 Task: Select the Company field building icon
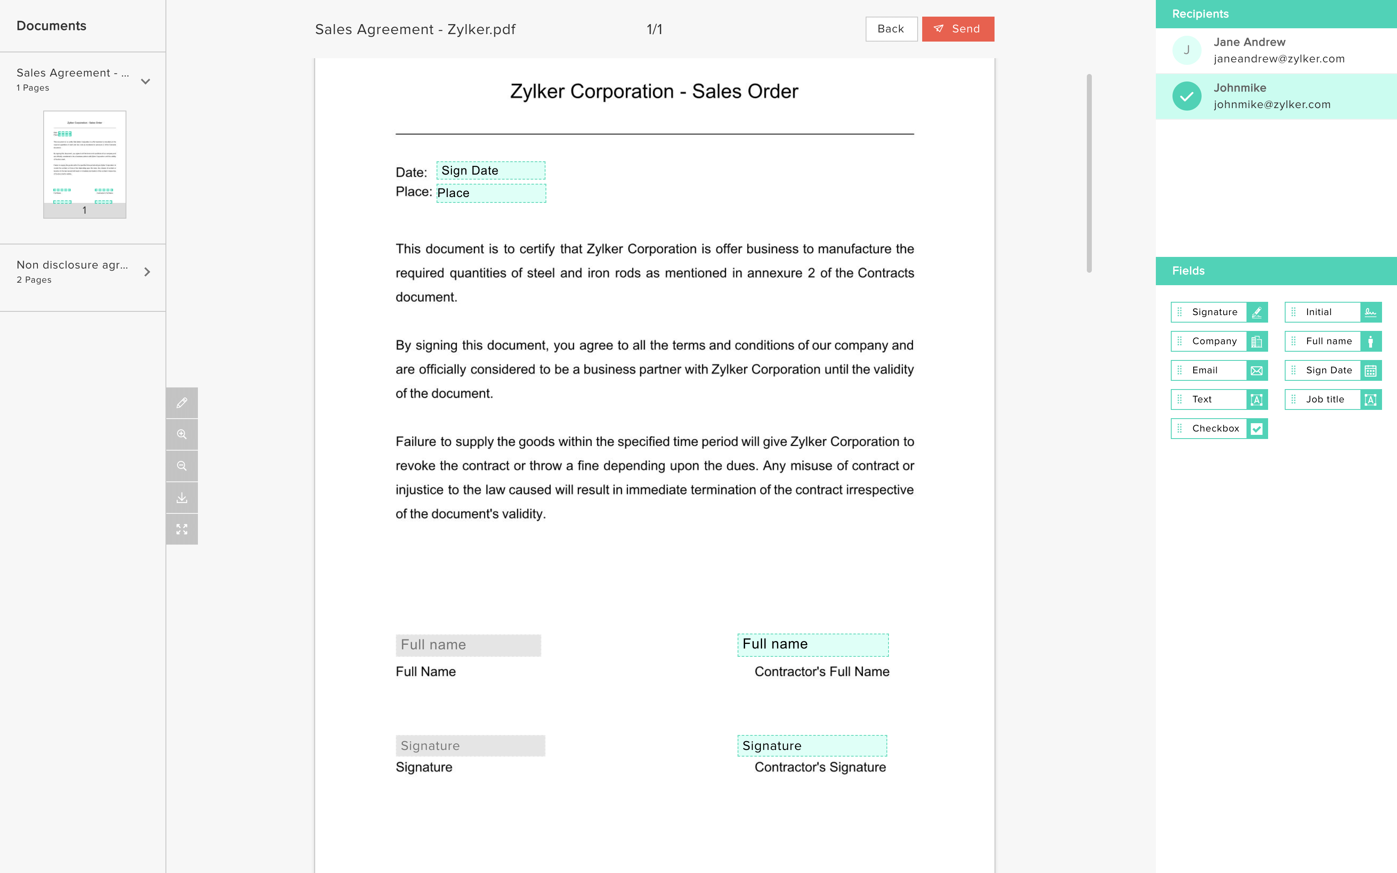[x=1256, y=342]
